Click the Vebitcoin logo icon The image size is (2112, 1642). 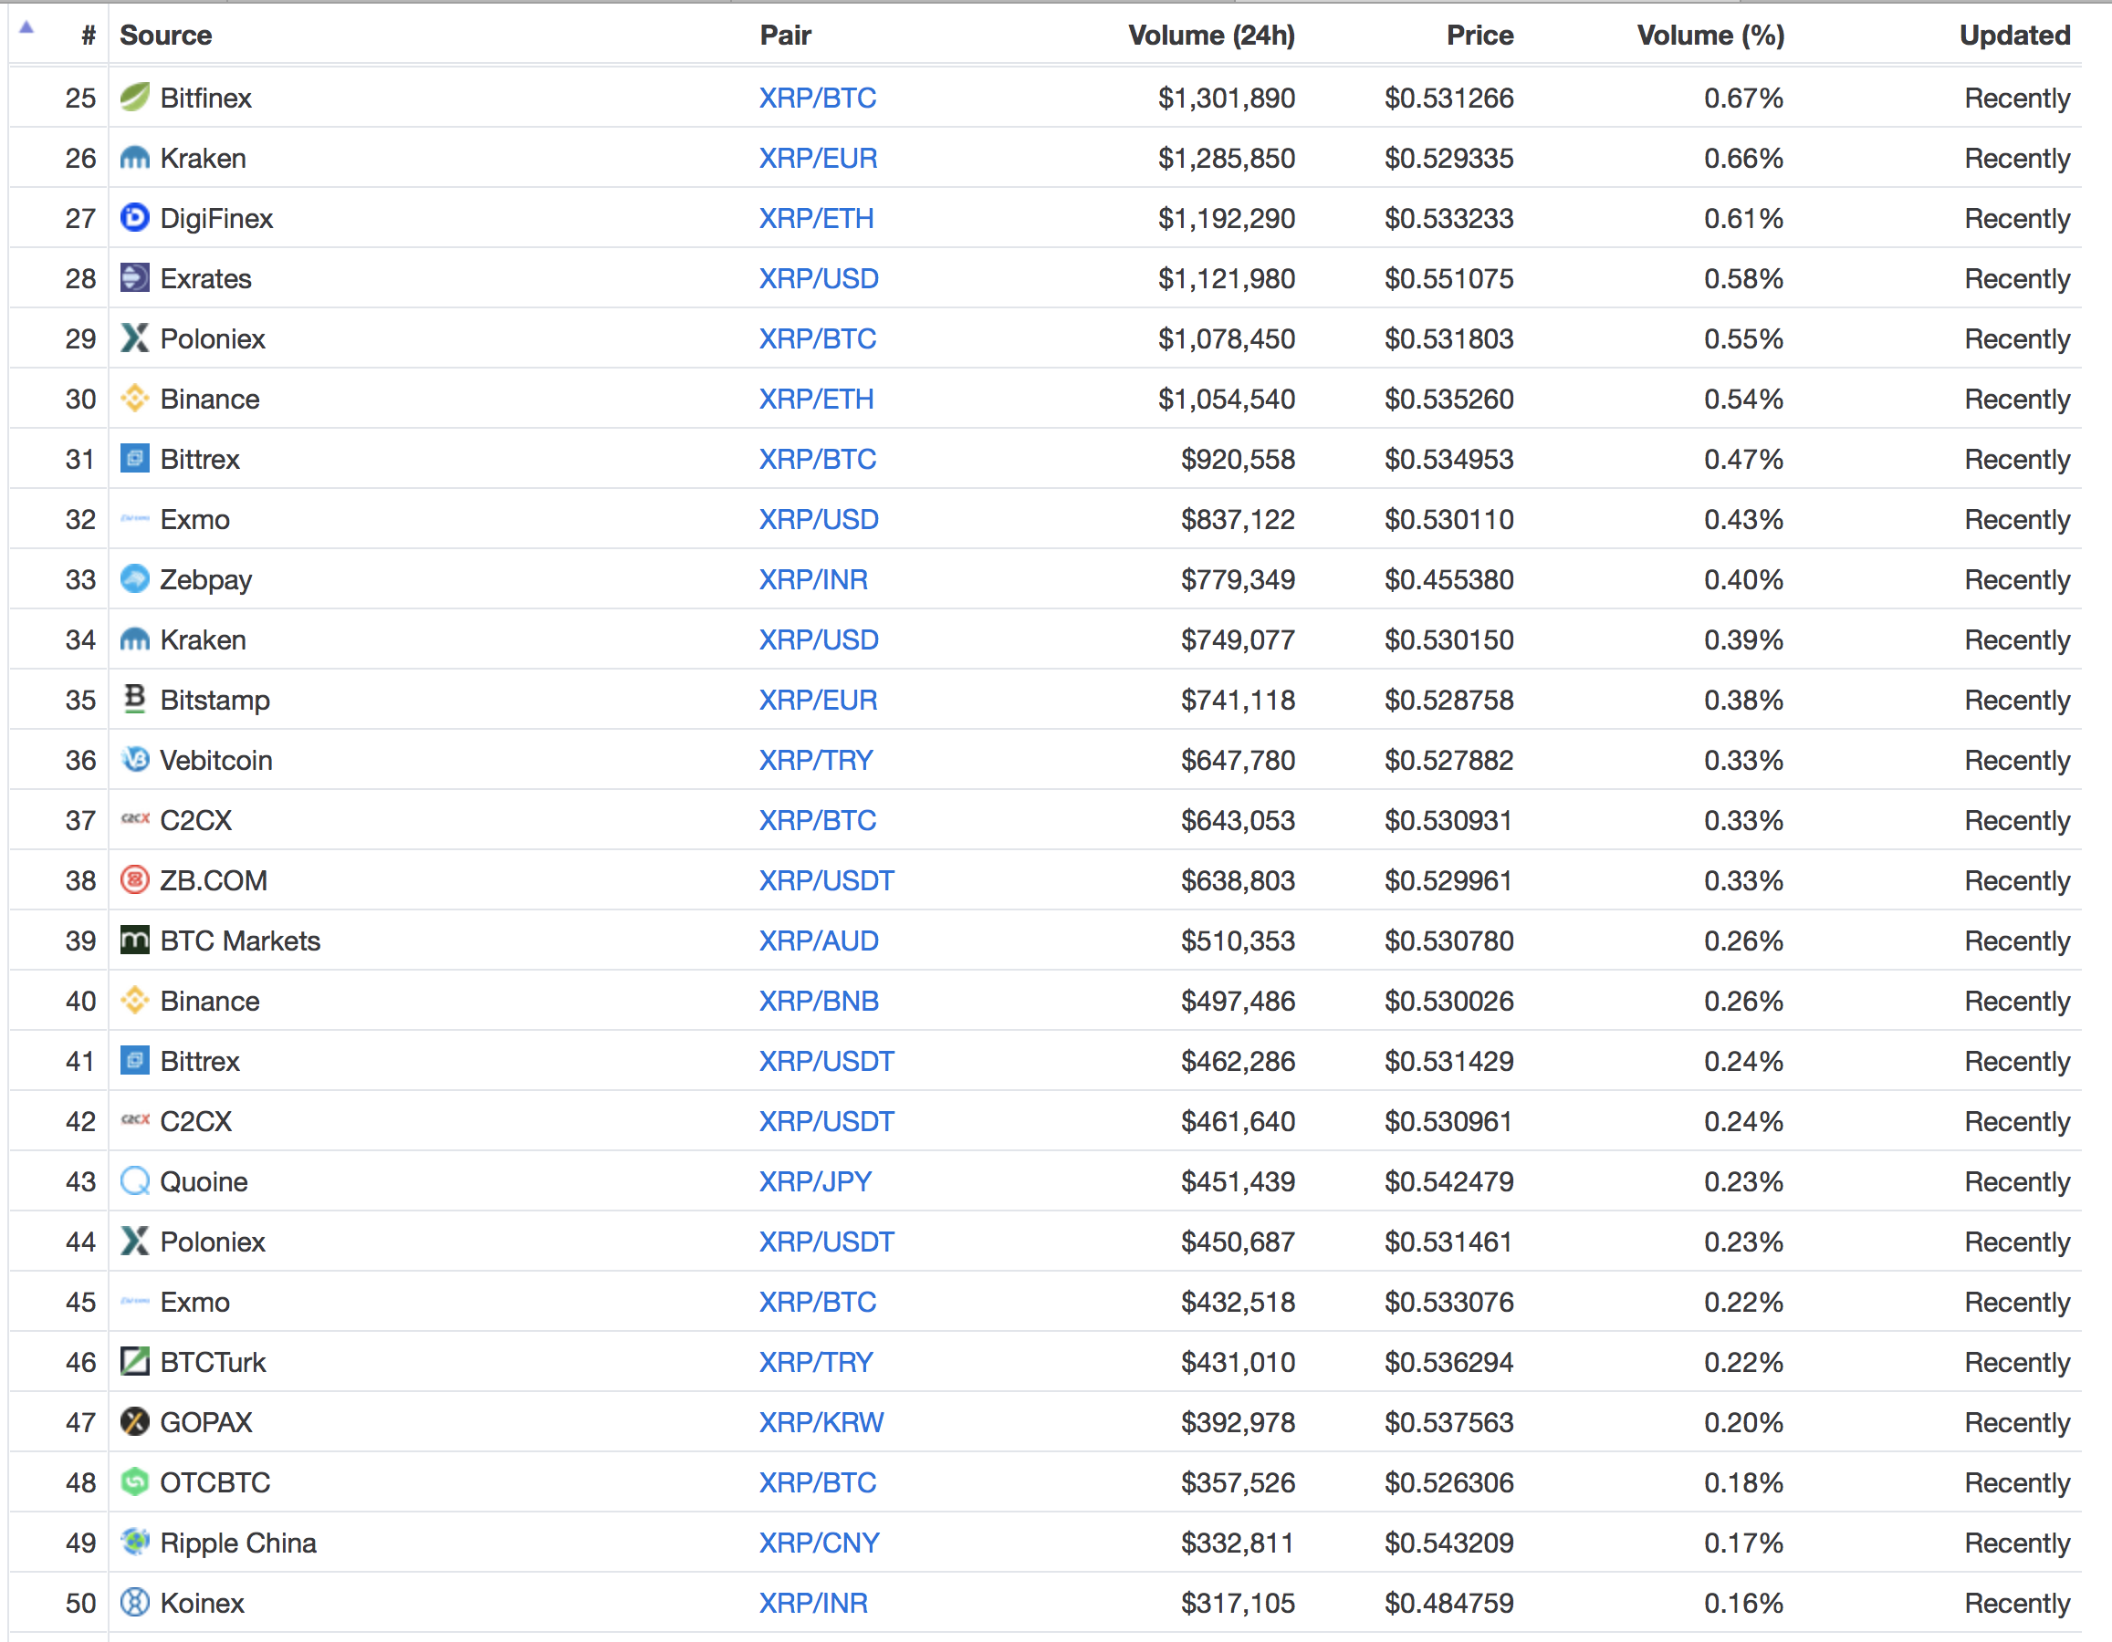point(134,760)
